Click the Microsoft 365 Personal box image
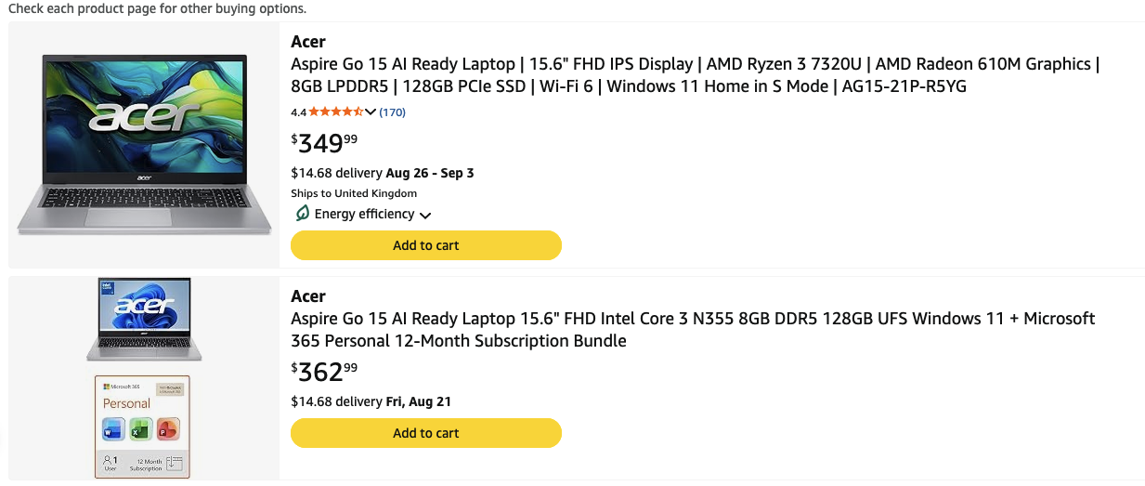This screenshot has height=486, width=1145. click(x=142, y=427)
